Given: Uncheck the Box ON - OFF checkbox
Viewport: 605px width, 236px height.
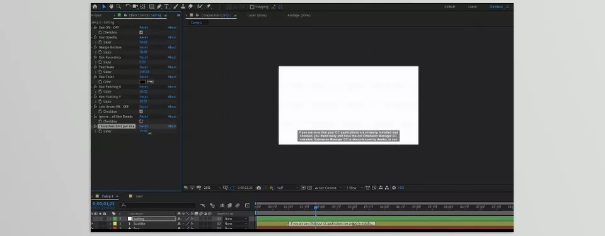Looking at the screenshot, I should pos(141,32).
